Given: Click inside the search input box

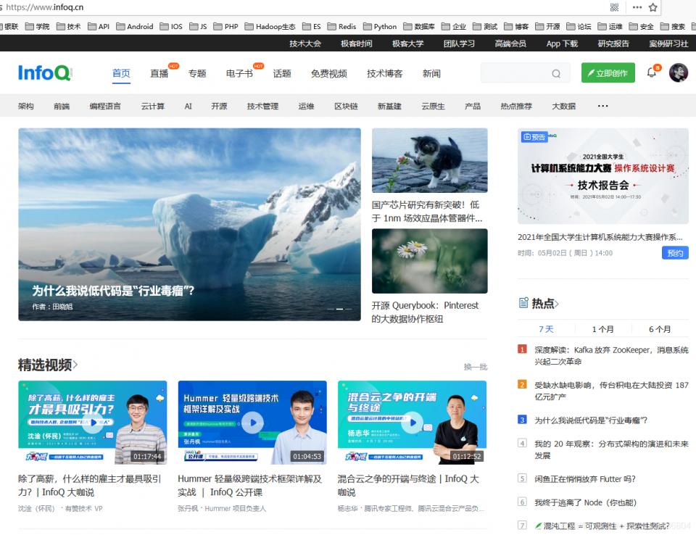Looking at the screenshot, I should (515, 73).
